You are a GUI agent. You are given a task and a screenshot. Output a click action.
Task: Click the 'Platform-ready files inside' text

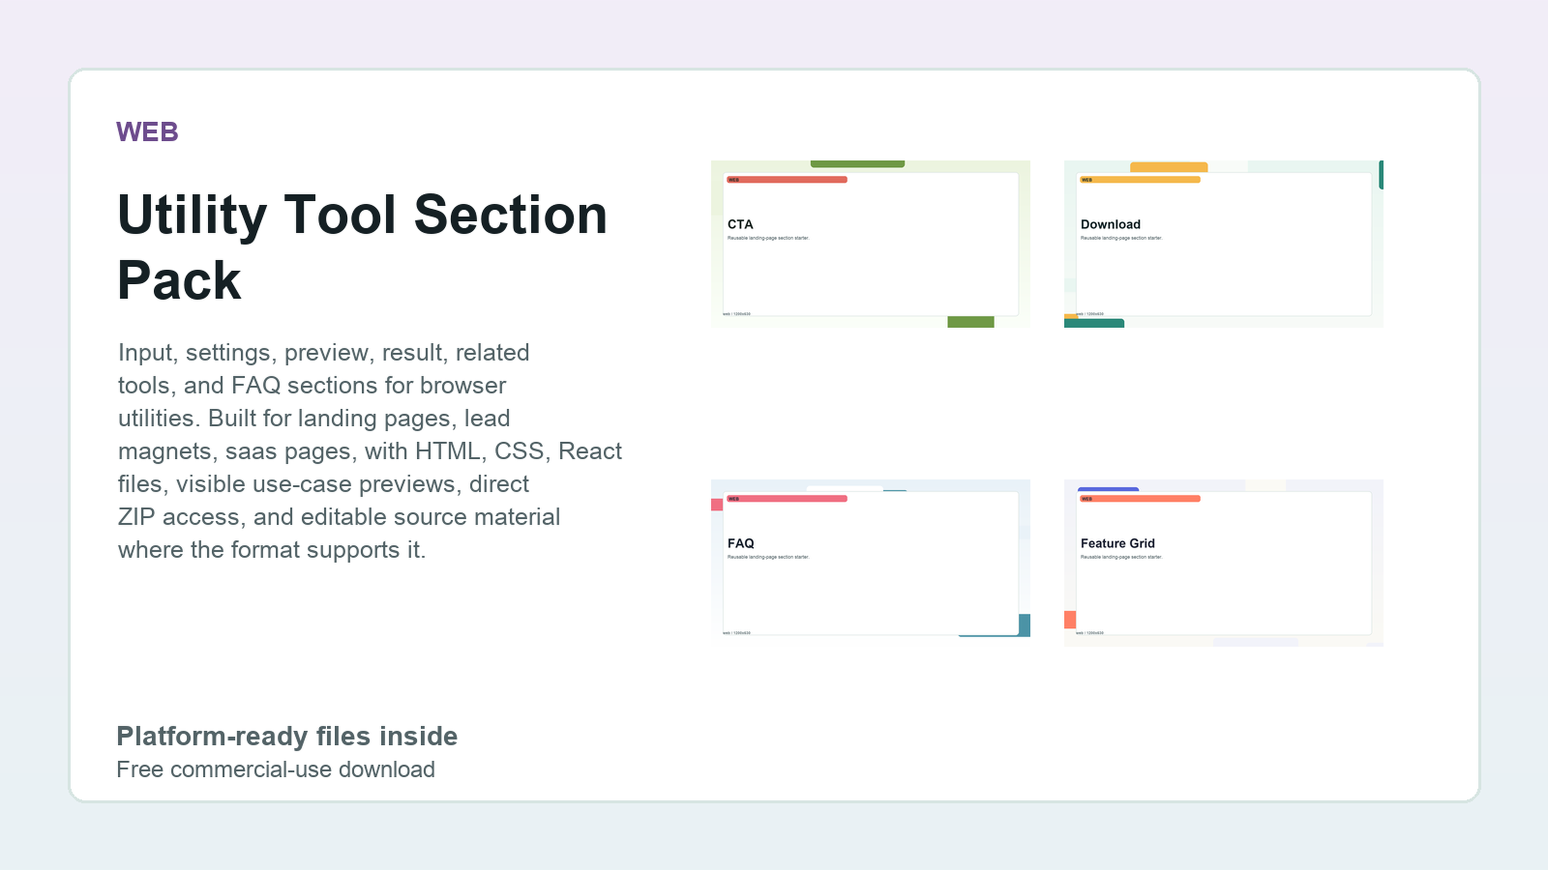click(287, 736)
